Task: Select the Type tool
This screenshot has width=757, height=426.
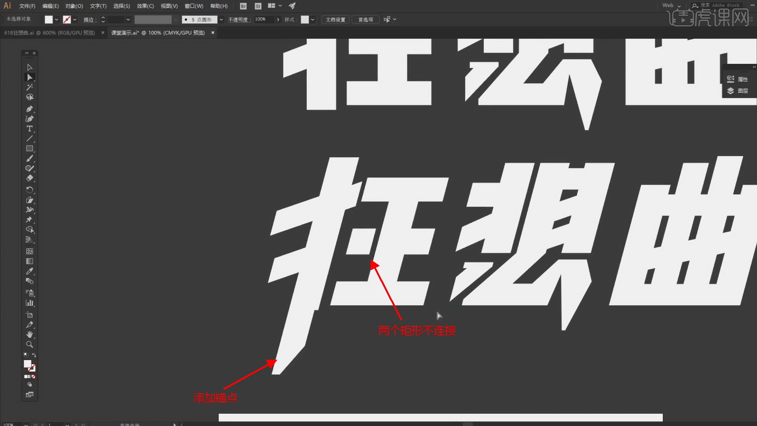Action: (30, 129)
